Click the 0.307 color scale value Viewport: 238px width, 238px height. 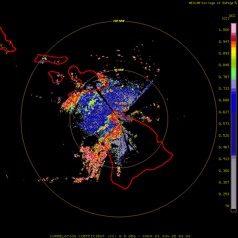pos(224,182)
